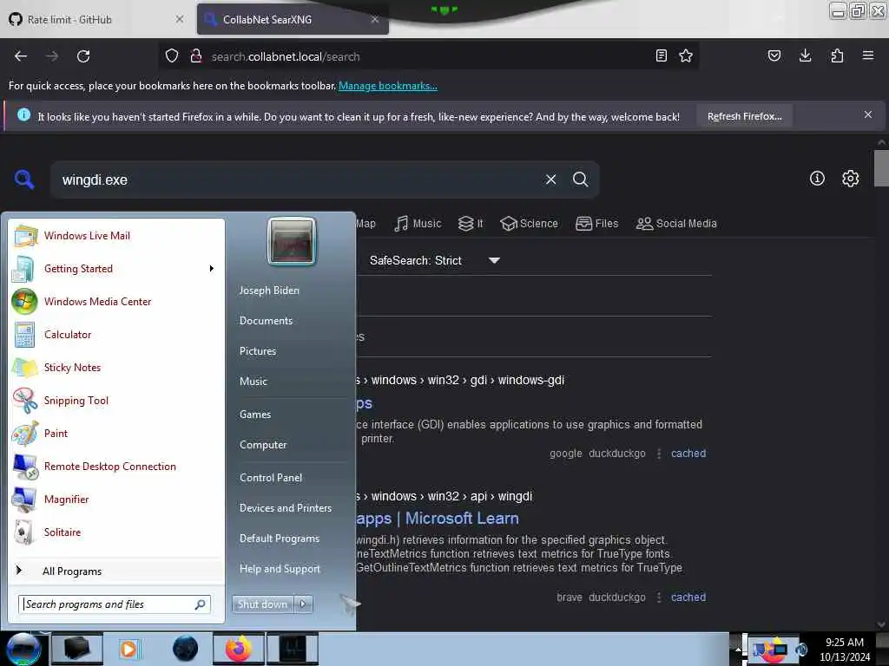Close the Rate limit - GitHub tab
The image size is (889, 666).
point(179,19)
